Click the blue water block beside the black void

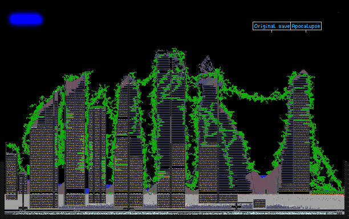tap(87, 191)
